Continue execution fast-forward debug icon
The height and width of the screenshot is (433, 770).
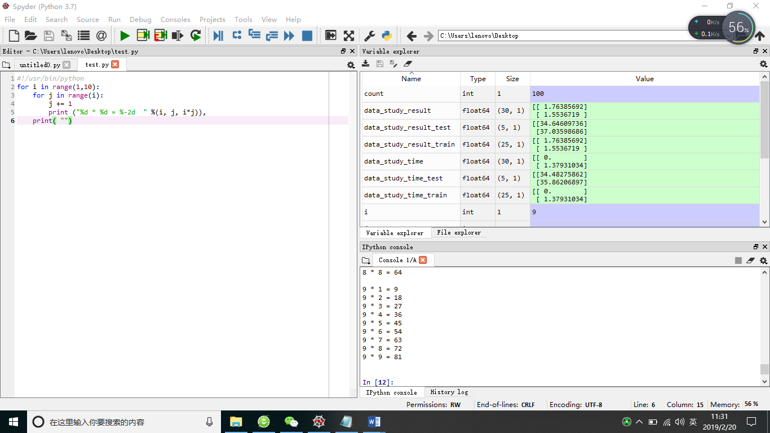(289, 36)
